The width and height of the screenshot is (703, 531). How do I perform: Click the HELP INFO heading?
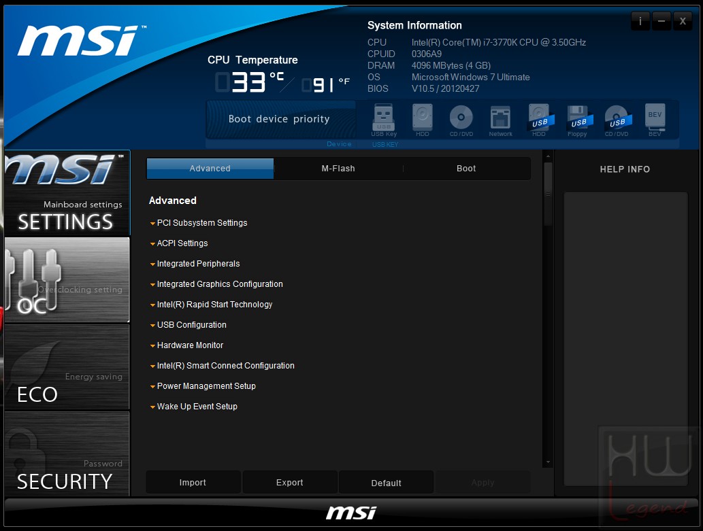tap(625, 169)
